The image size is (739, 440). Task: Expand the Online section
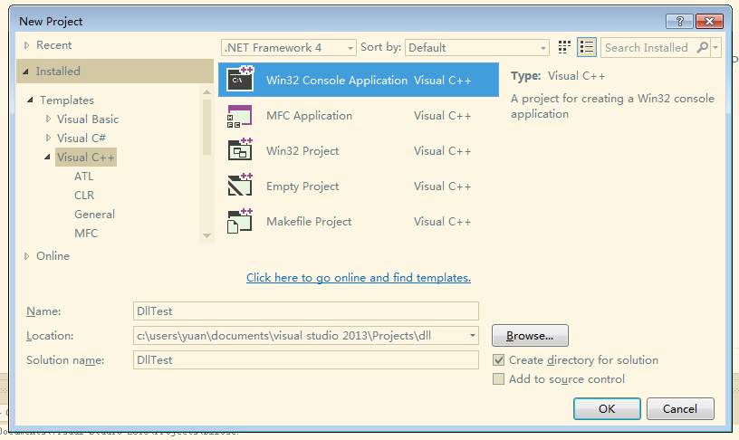click(27, 256)
